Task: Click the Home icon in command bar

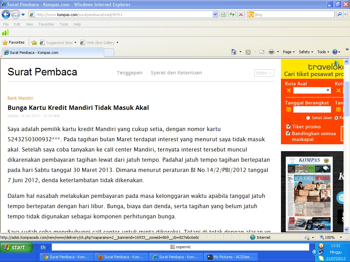Action: click(234, 52)
